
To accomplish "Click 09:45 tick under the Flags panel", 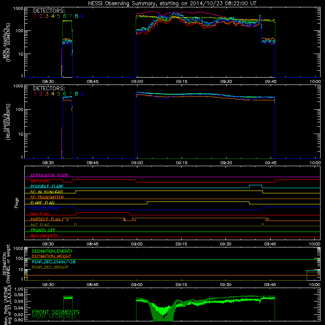I will [270, 244].
